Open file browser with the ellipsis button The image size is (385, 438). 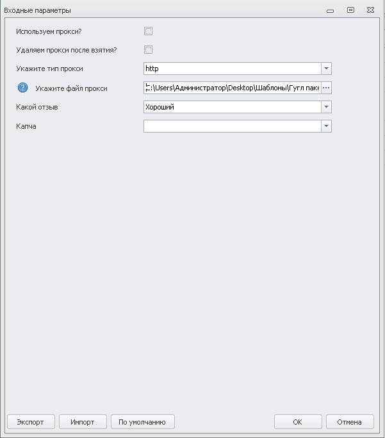tap(326, 88)
